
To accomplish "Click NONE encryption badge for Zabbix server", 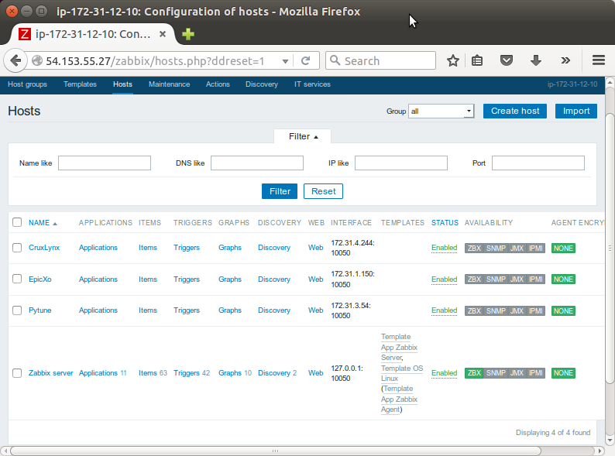I will tap(563, 373).
